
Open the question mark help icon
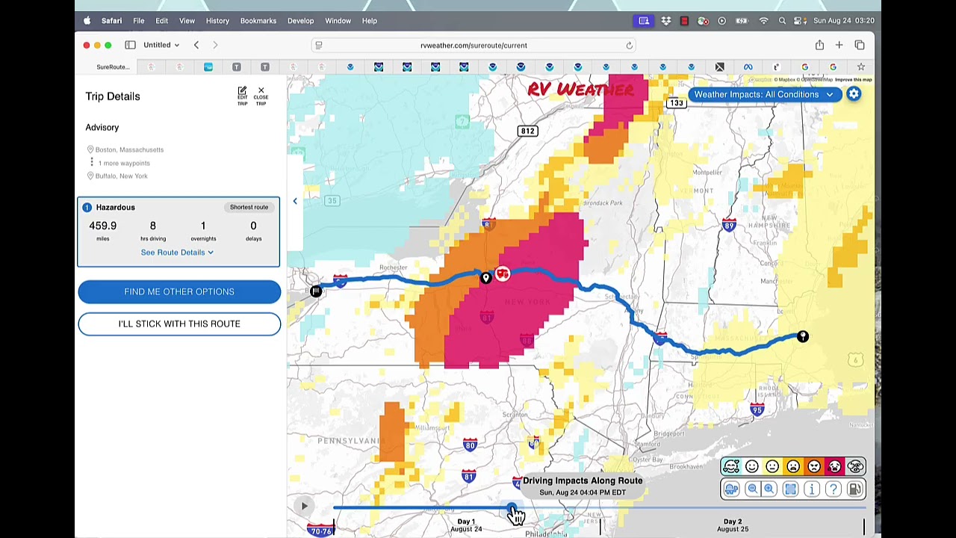click(833, 489)
